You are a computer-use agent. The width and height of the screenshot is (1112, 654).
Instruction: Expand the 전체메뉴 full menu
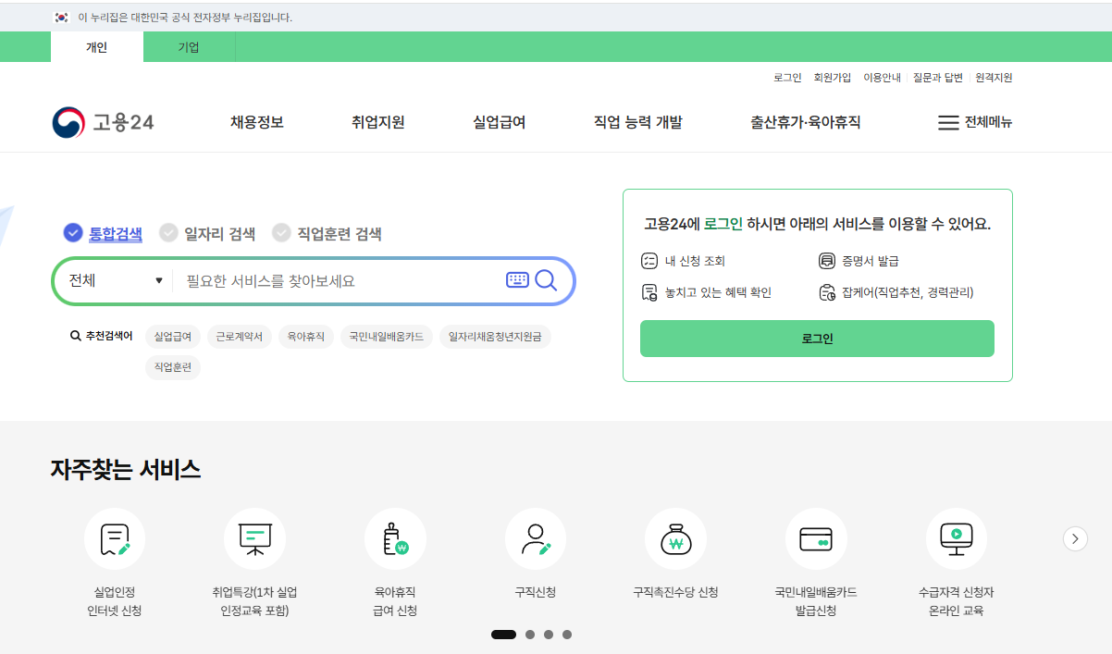[x=976, y=122]
